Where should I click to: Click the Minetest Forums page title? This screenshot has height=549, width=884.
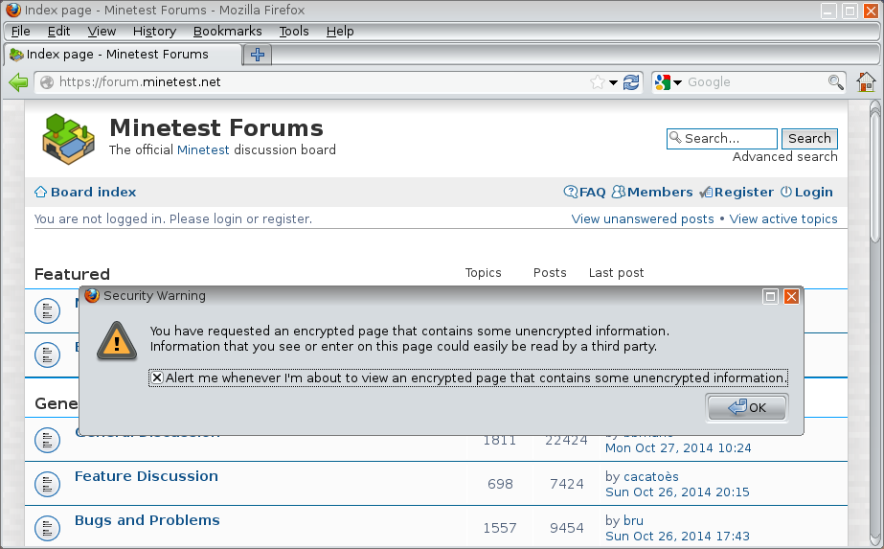coord(216,128)
